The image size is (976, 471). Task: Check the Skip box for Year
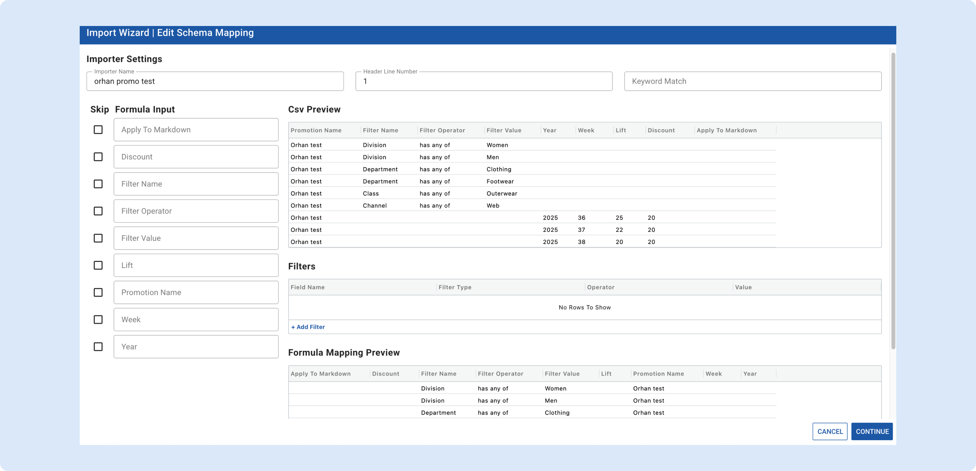98,347
